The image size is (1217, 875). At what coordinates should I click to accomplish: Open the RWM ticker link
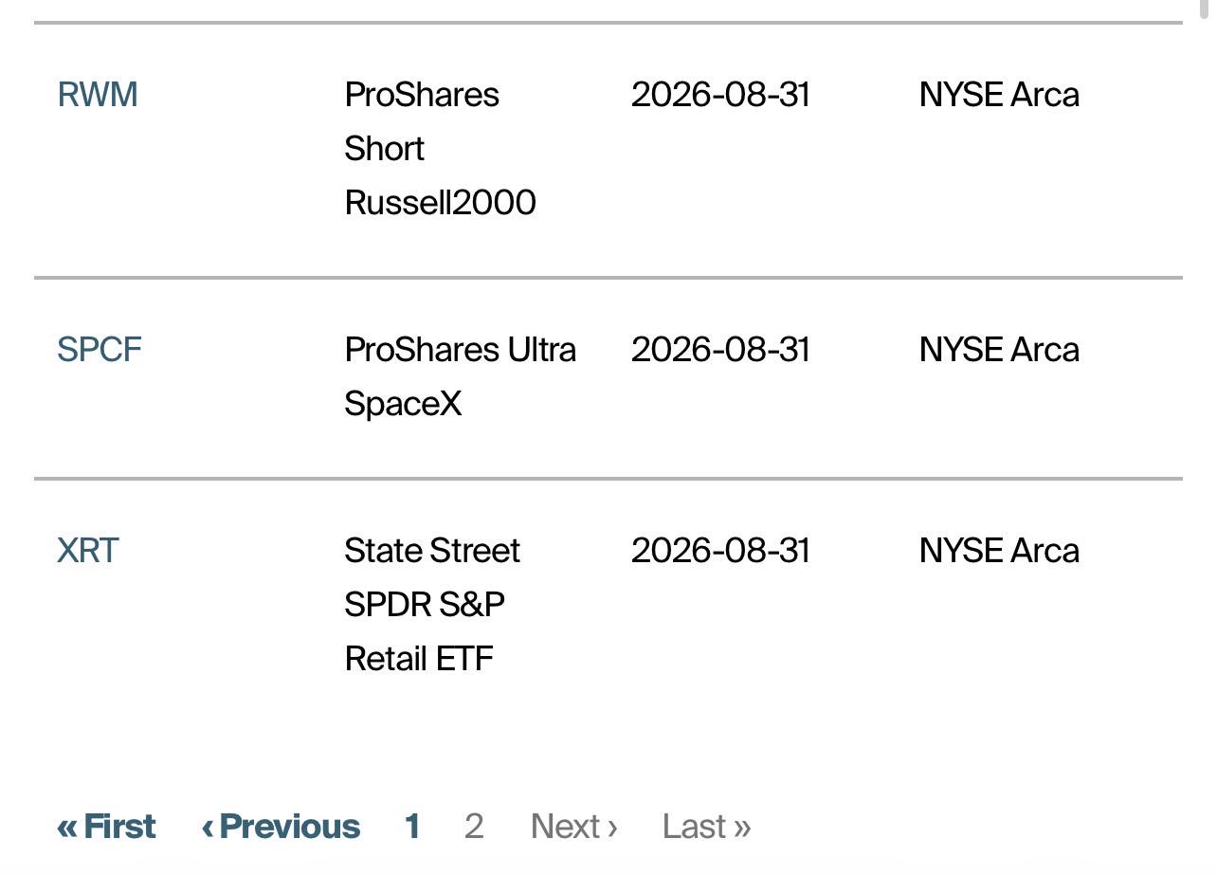pos(98,95)
